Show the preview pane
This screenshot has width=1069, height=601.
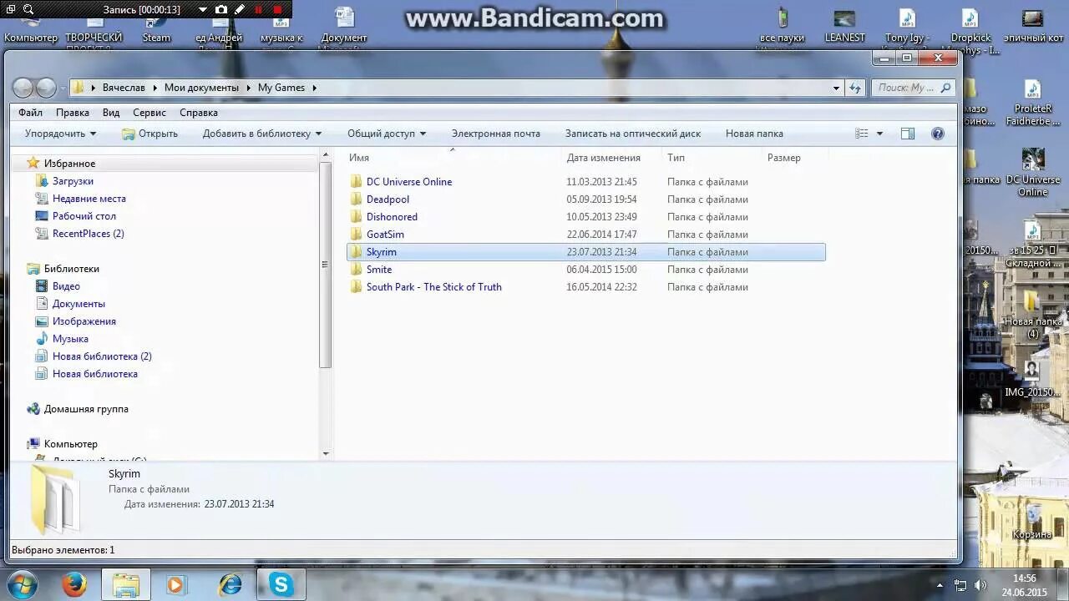pos(908,134)
